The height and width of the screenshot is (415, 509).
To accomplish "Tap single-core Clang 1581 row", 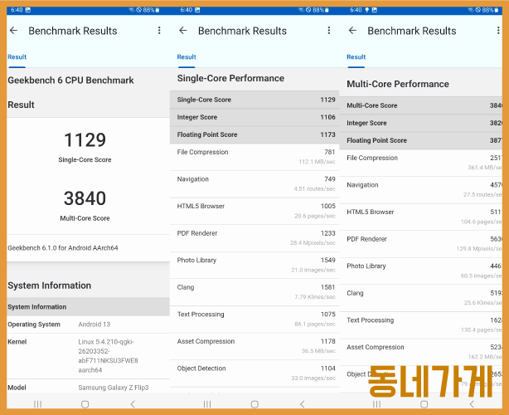I will (254, 292).
